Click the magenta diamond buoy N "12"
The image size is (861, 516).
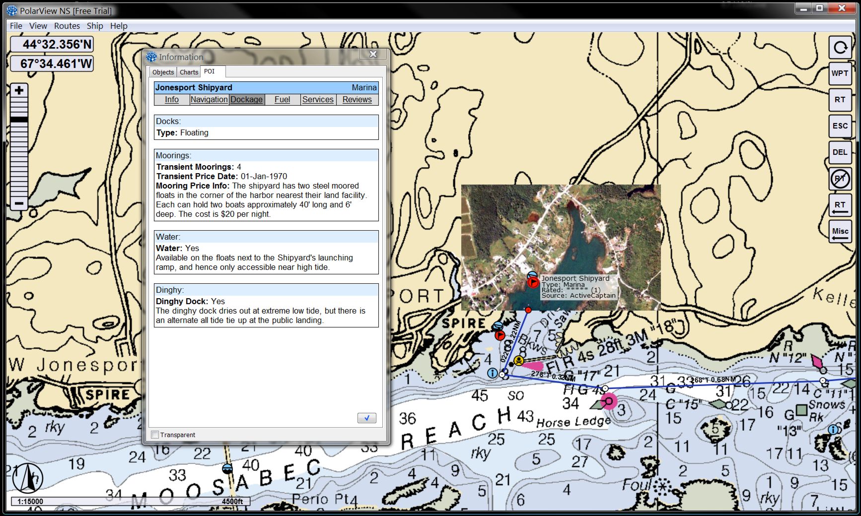click(x=817, y=361)
